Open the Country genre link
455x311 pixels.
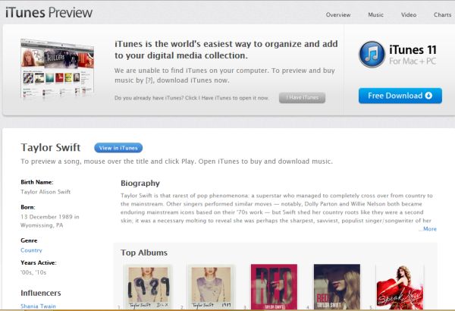pos(31,250)
